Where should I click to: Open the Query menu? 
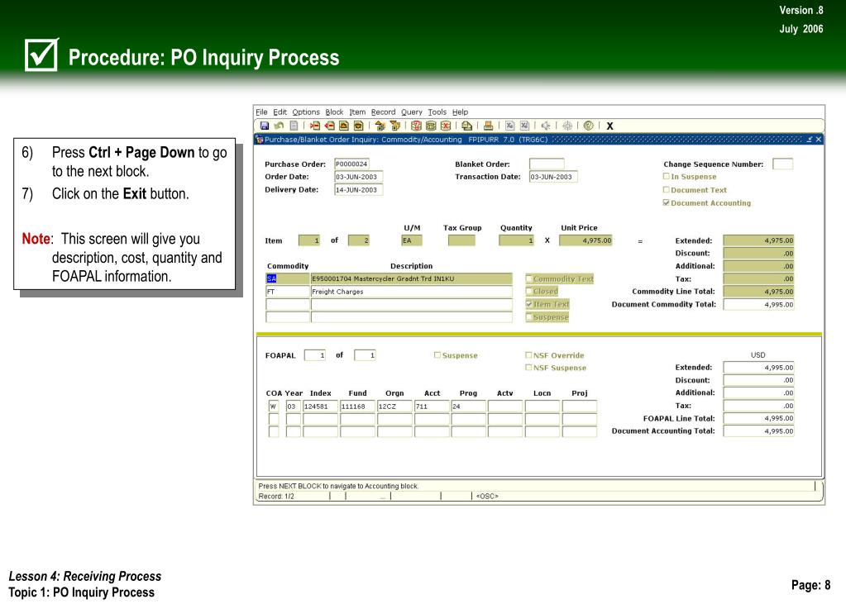point(411,112)
